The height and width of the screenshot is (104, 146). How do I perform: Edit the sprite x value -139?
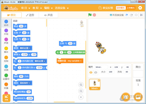pyautogui.click(x=116, y=67)
